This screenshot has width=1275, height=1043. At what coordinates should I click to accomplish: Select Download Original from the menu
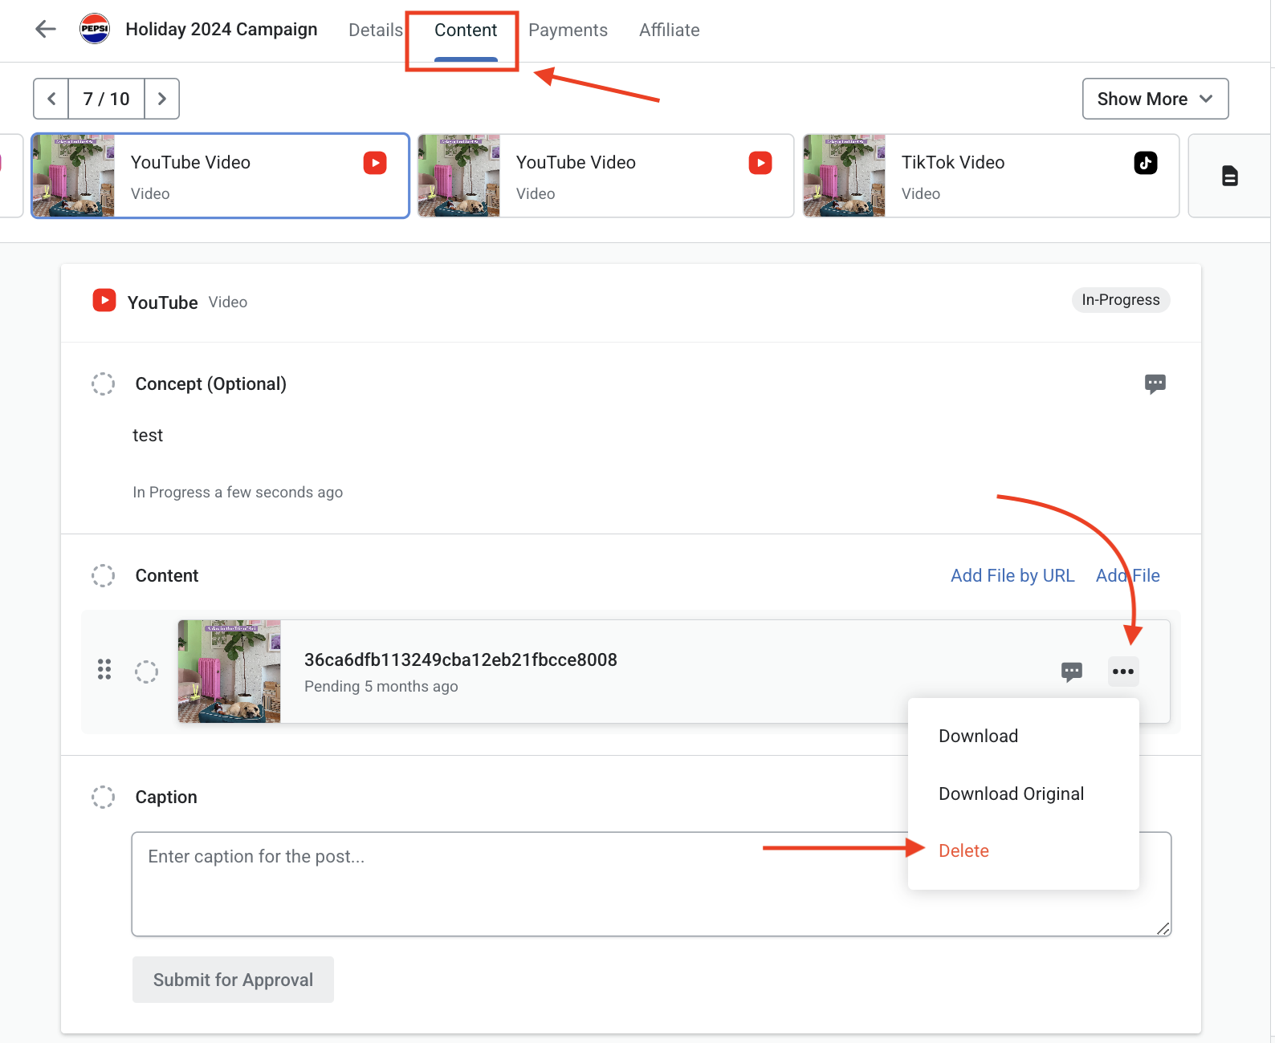pyautogui.click(x=1011, y=793)
